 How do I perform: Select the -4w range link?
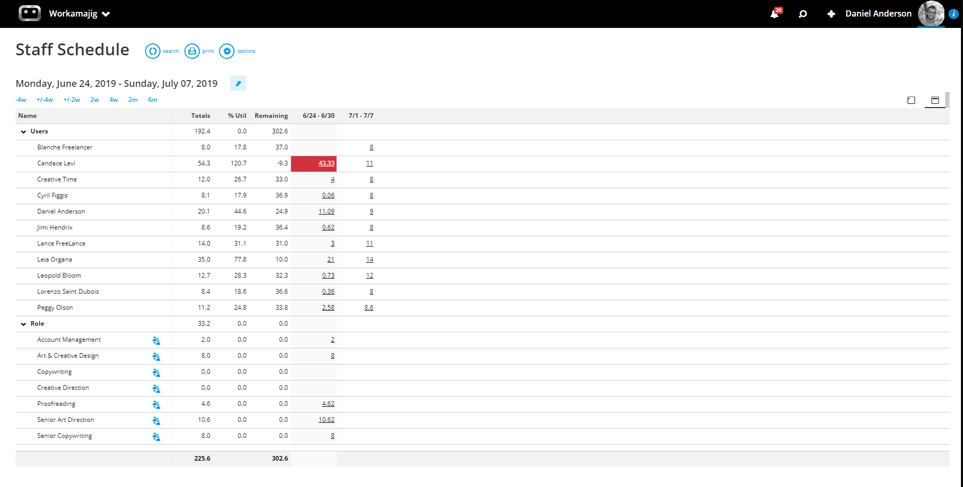[21, 100]
